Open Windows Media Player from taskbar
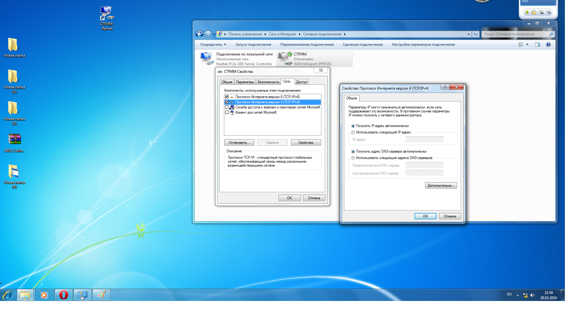The width and height of the screenshot is (585, 329). click(44, 295)
